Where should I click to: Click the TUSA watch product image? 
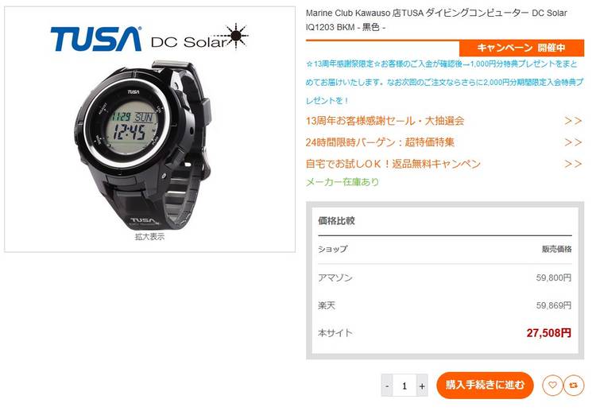click(143, 145)
